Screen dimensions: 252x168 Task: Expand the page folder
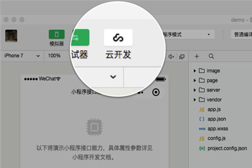point(195,80)
